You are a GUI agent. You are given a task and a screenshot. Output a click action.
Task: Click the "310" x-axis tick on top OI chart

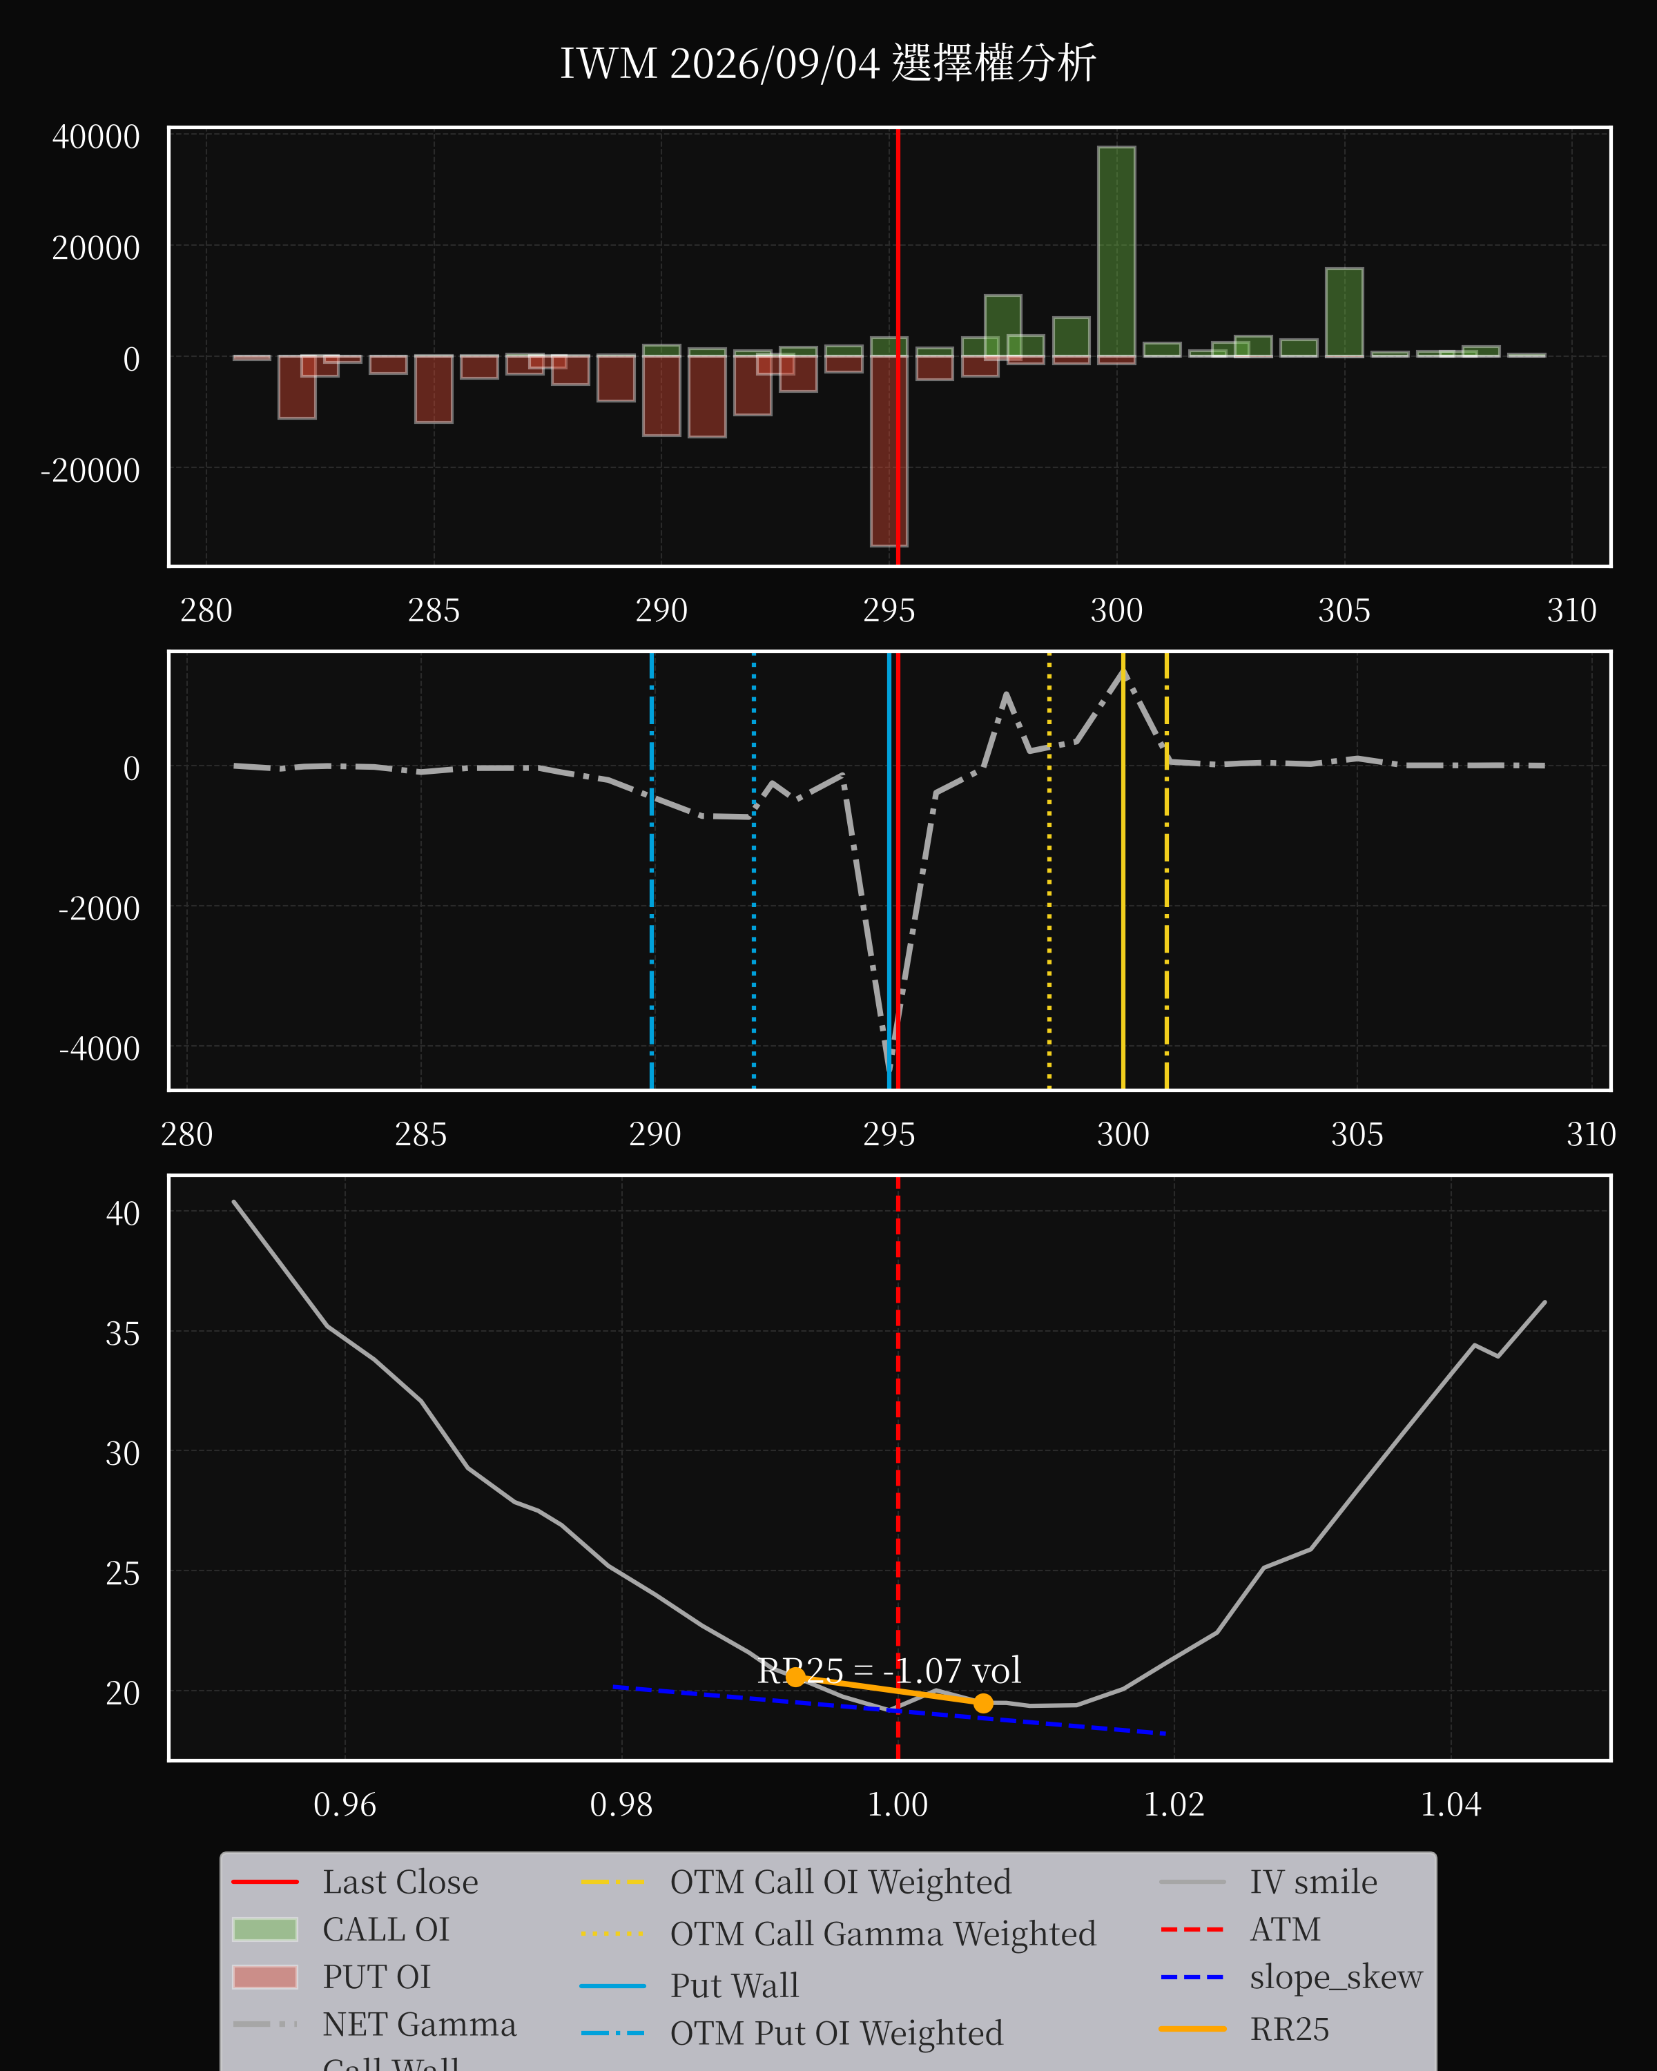[x=1571, y=610]
